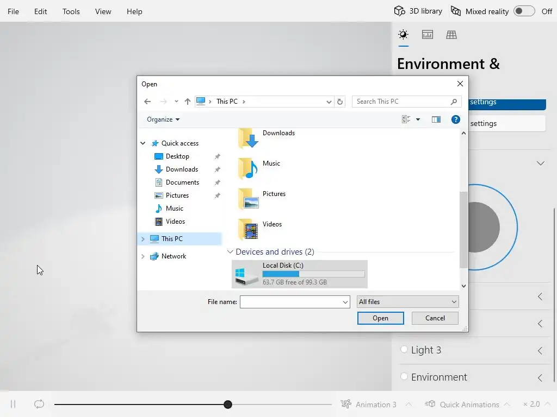Select the Downloads folder icon in file list

click(x=248, y=138)
